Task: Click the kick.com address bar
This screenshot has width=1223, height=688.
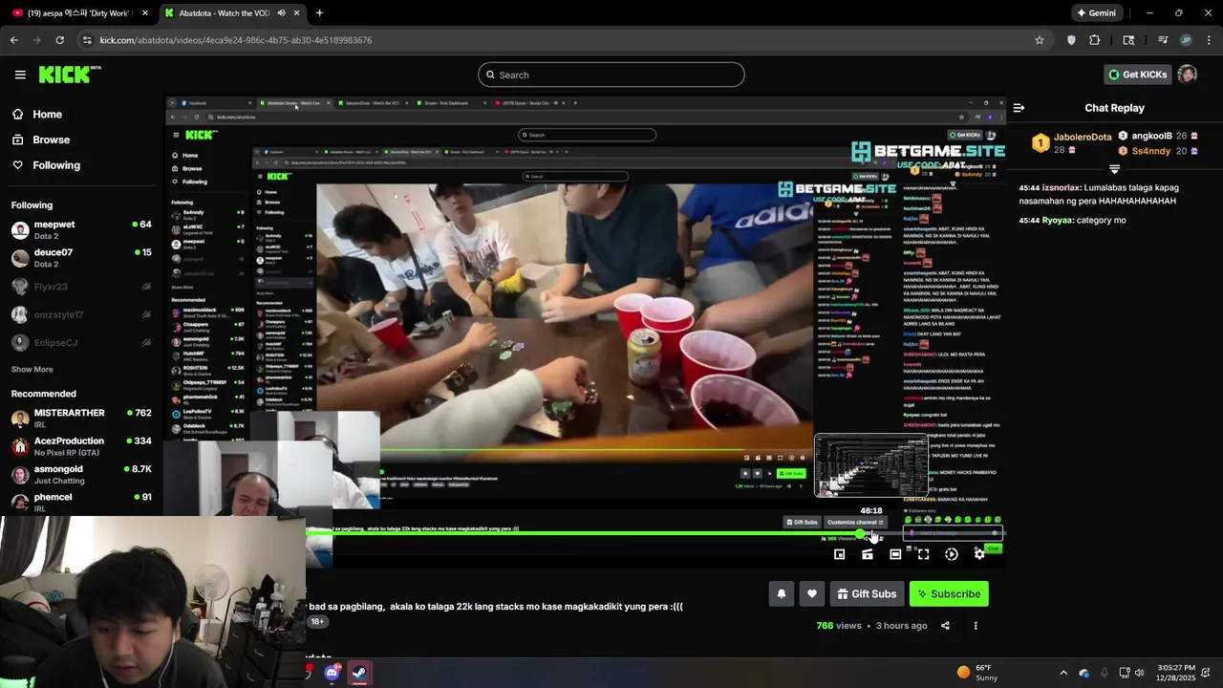Action: 564,40
